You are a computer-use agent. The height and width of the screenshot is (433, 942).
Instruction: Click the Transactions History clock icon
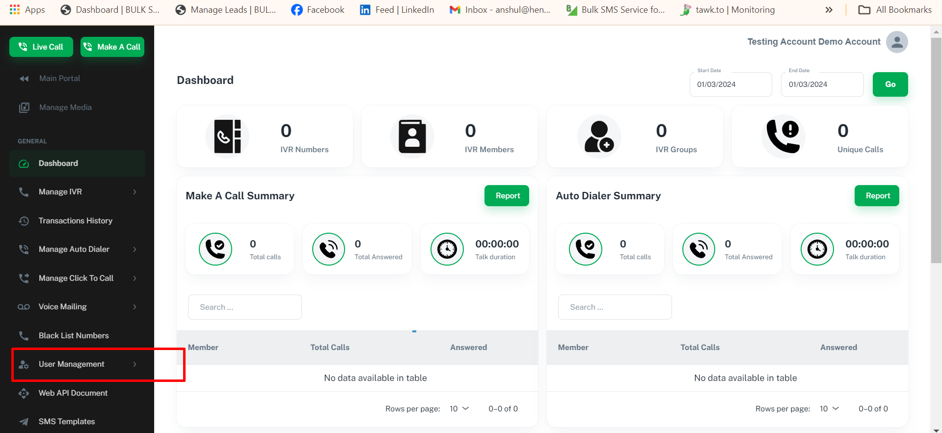(24, 221)
